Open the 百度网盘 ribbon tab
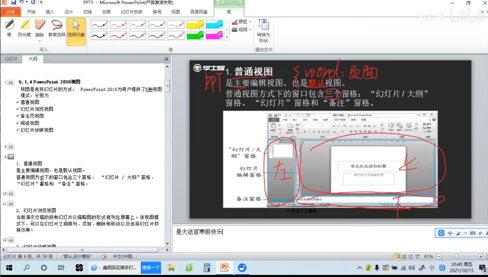This screenshot has height=277, width=488. 199,12
